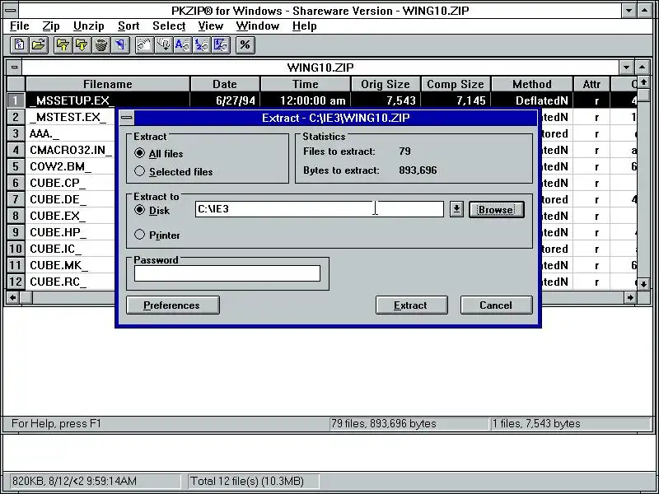
Task: Click the horizontal scrollbar right arrow
Action: click(x=630, y=297)
